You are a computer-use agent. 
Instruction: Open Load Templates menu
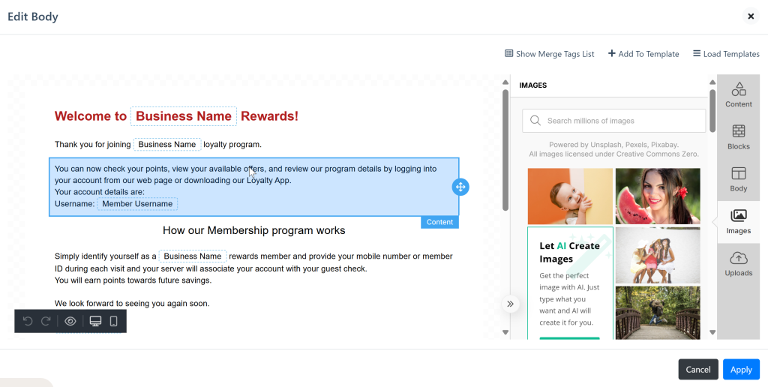(725, 54)
